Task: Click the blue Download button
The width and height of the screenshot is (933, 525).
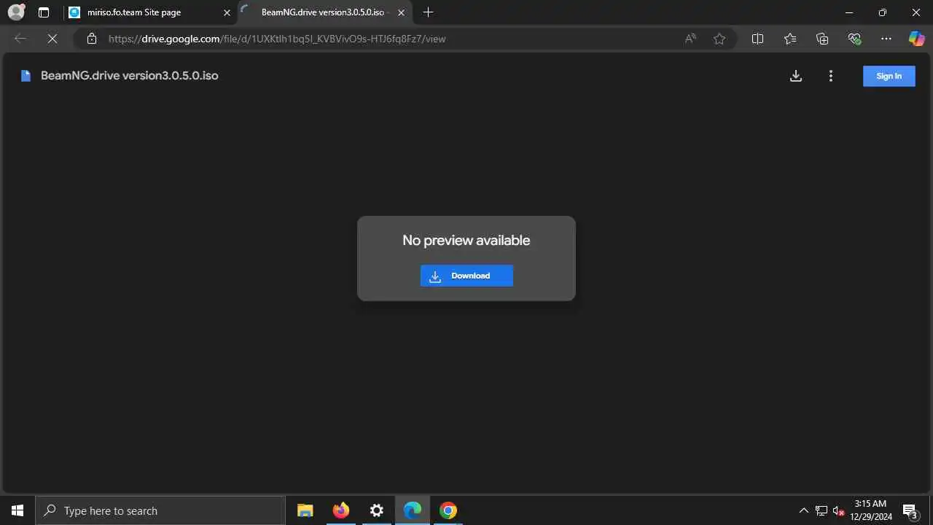Action: point(466,276)
